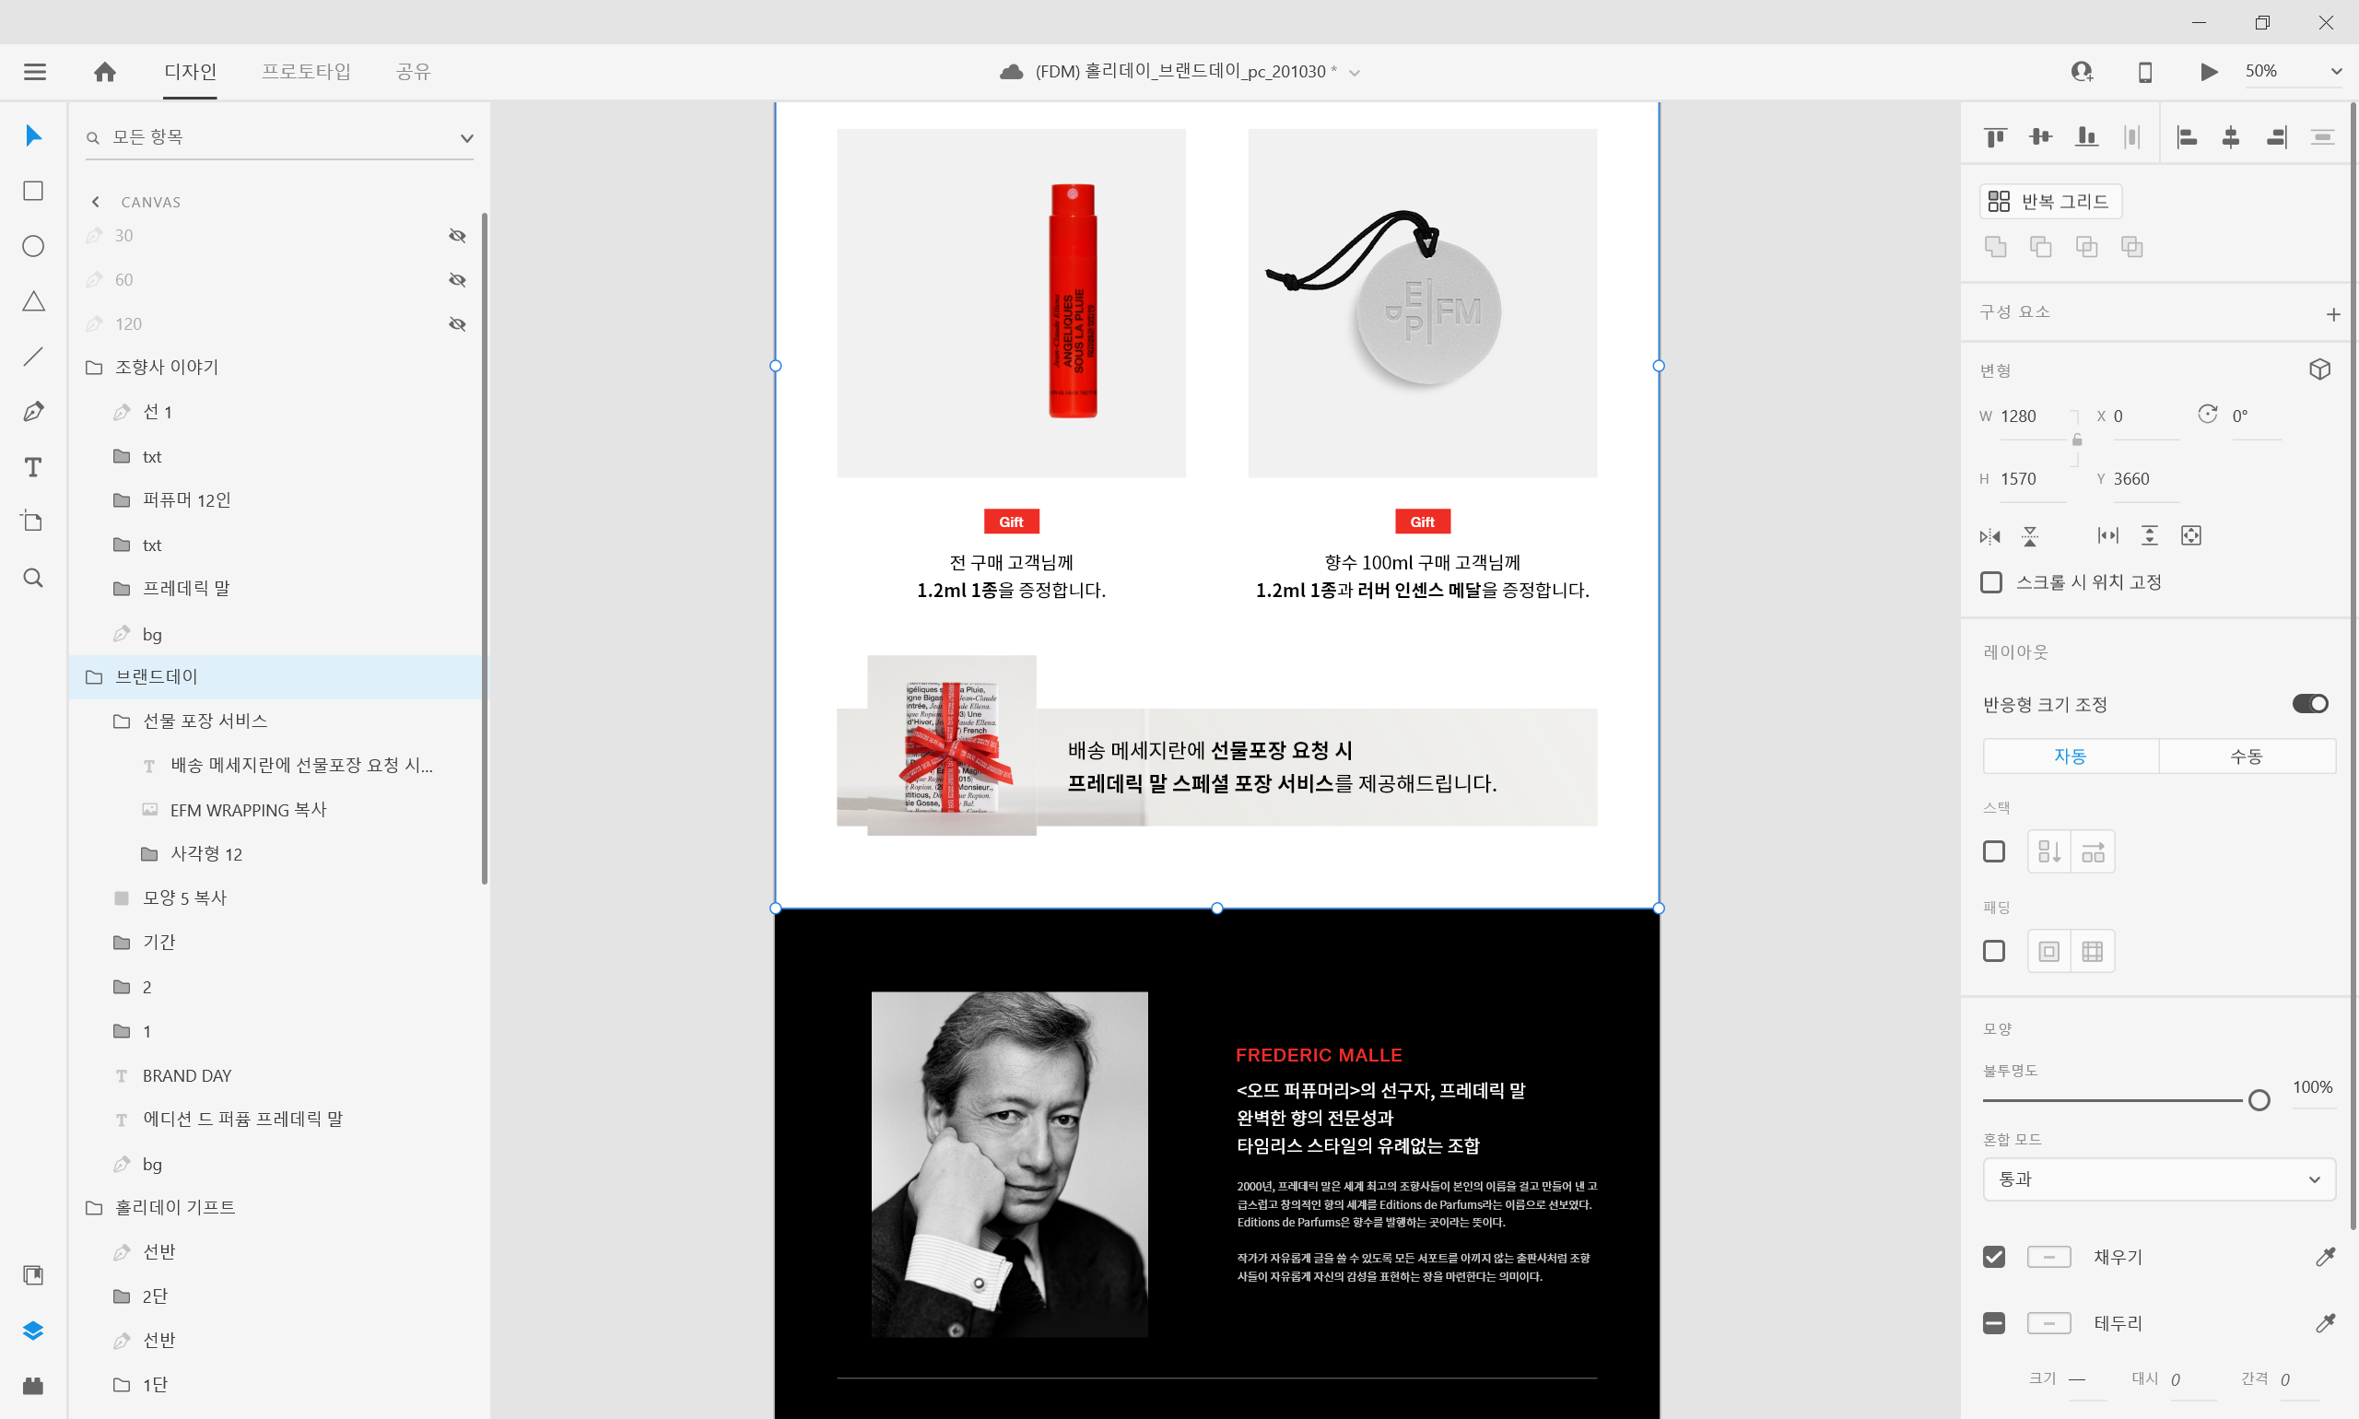The width and height of the screenshot is (2359, 1419).
Task: Enable the Stack checkbox
Action: click(x=1994, y=851)
